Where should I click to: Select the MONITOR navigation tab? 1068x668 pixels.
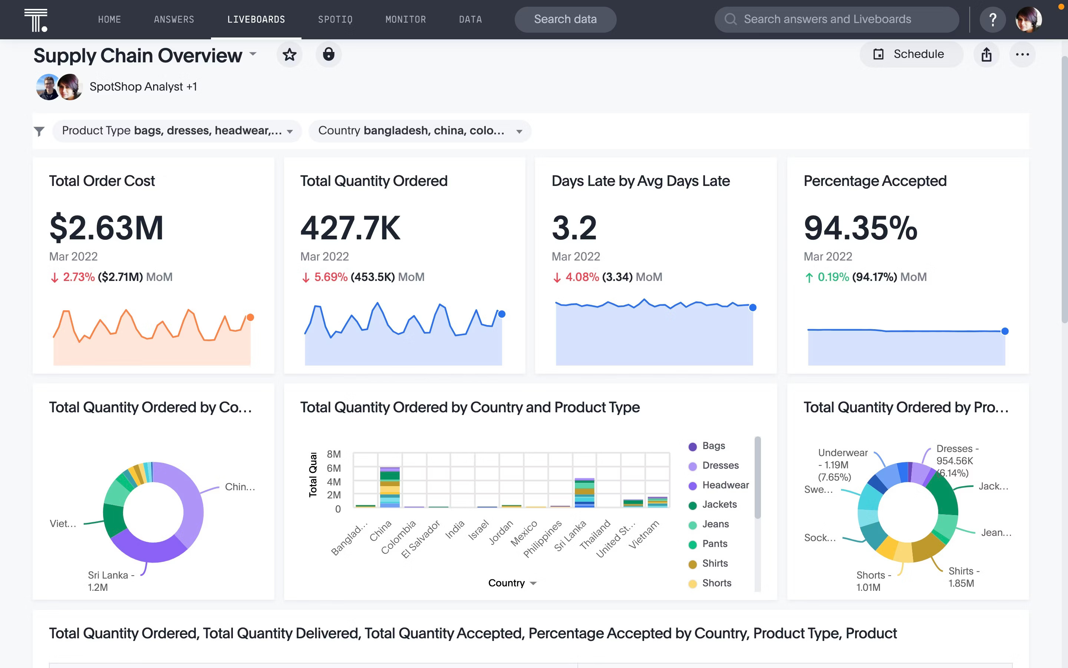pyautogui.click(x=405, y=19)
